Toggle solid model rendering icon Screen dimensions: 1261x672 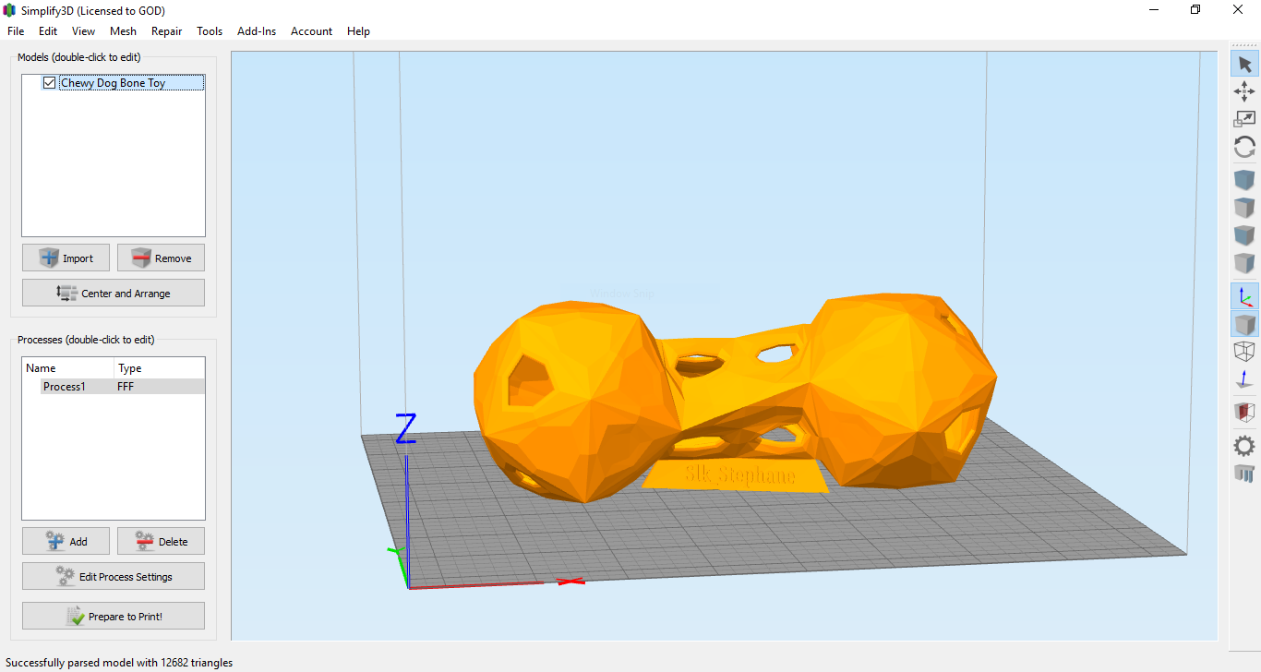[1244, 324]
